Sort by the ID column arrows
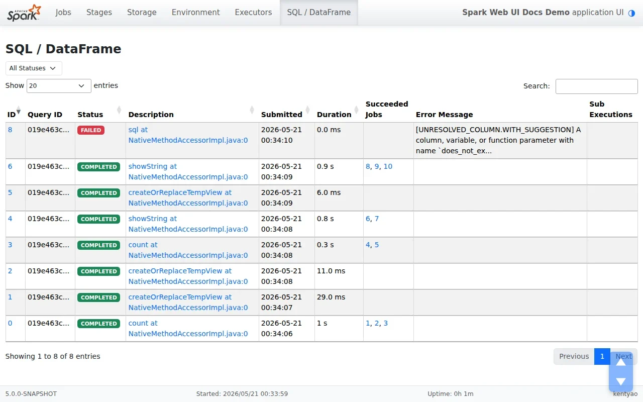 point(19,110)
